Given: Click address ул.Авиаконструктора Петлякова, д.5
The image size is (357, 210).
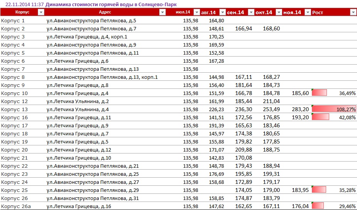Looking at the screenshot, I should click(x=91, y=21).
